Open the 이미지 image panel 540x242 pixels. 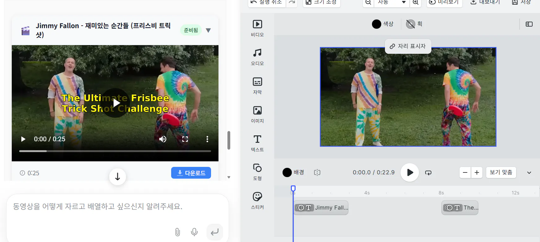coord(257,114)
